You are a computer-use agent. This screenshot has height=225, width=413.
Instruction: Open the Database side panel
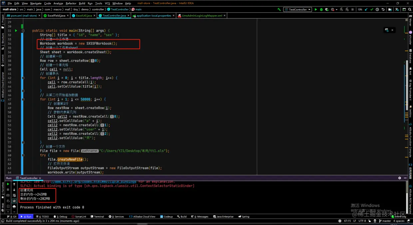tap(410, 56)
